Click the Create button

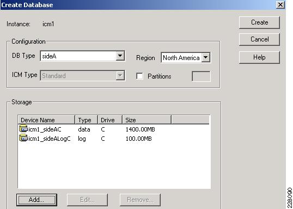259,22
